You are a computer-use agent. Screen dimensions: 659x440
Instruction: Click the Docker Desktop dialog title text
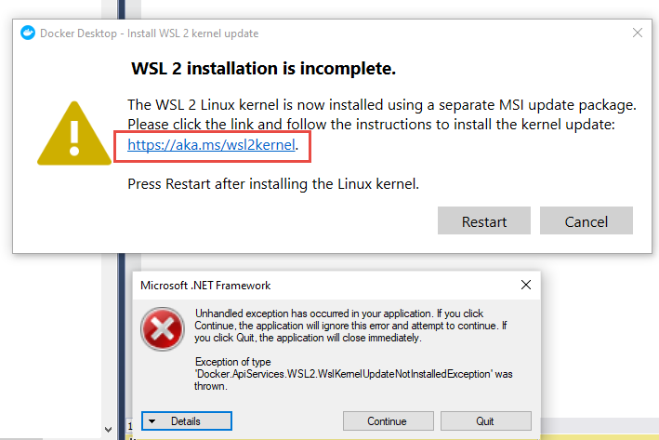[x=150, y=33]
